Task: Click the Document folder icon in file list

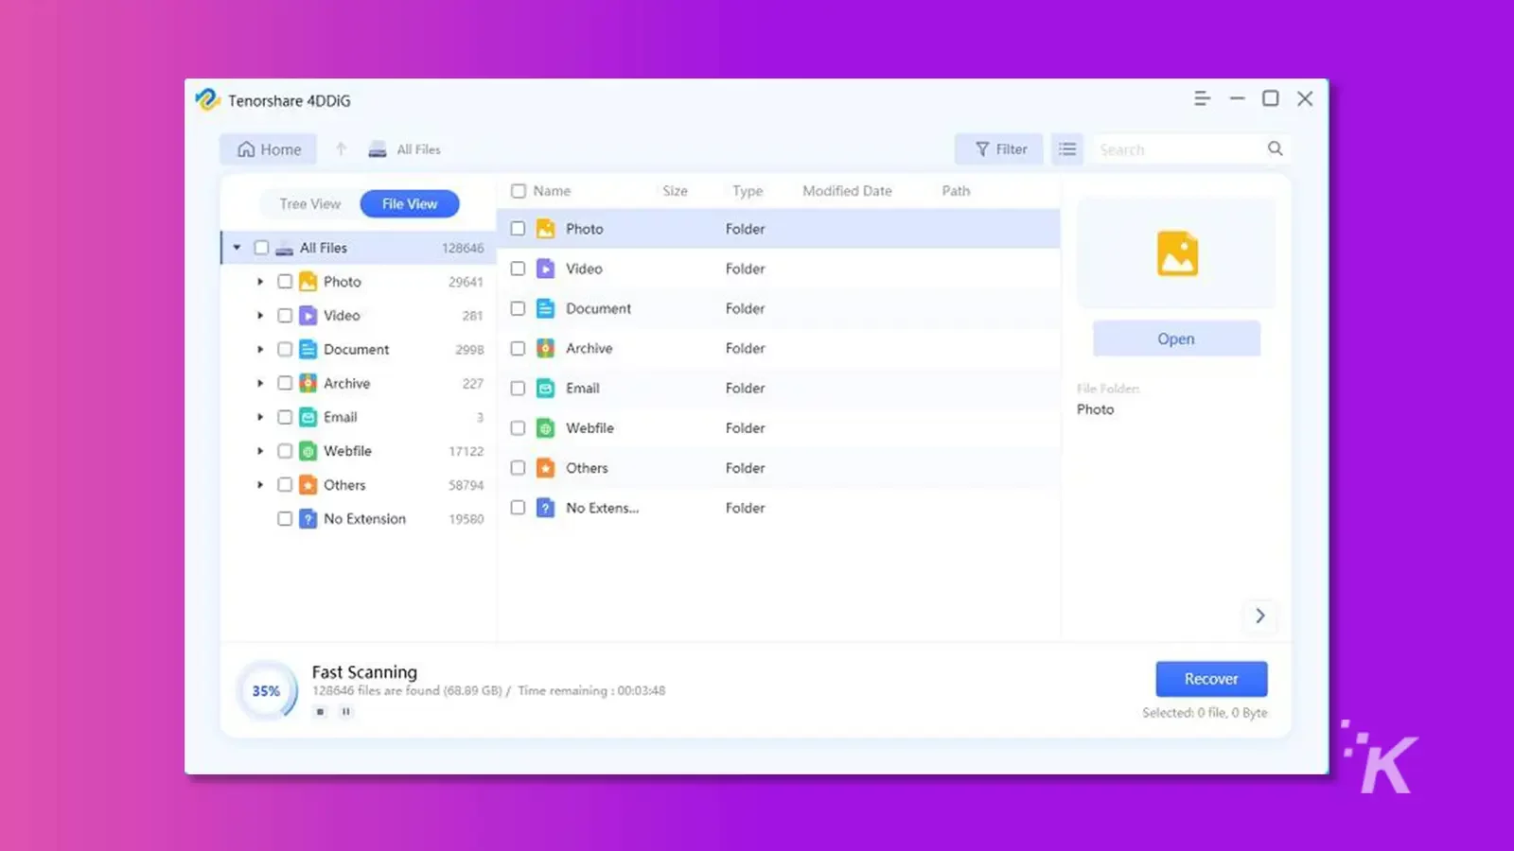Action: 546,308
